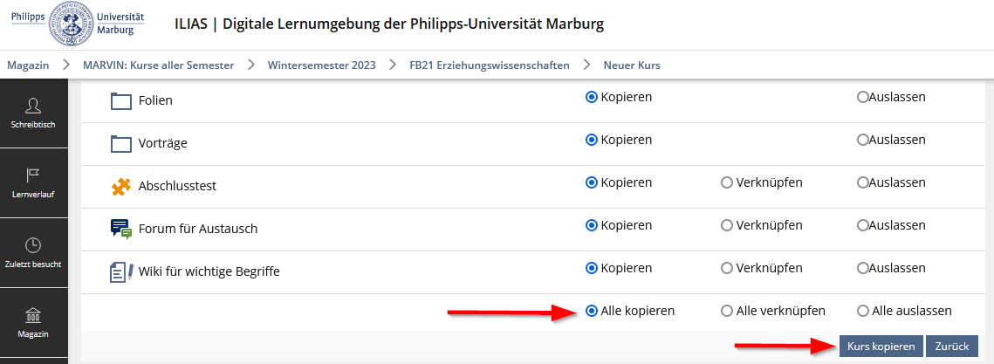Click the Kurs kopieren button

point(881,347)
